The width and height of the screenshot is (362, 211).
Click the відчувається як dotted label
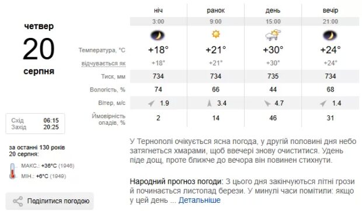point(103,64)
